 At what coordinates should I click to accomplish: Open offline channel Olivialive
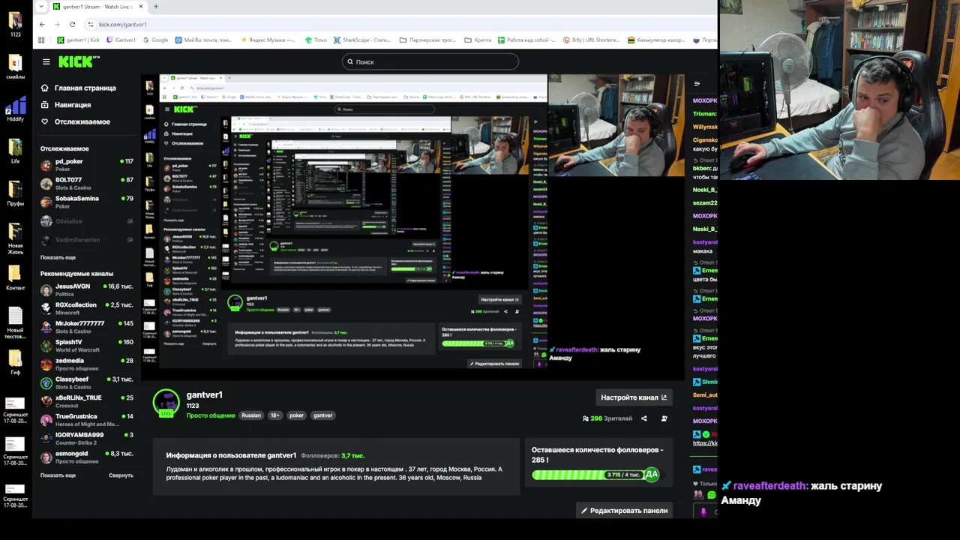point(86,221)
